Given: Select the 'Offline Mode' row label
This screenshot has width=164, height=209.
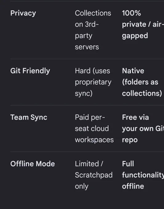Looking at the screenshot, I should pyautogui.click(x=33, y=164).
